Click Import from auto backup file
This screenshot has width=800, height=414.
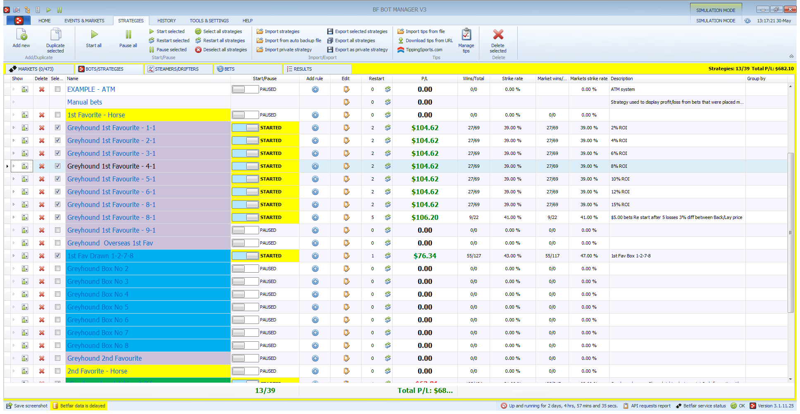pyautogui.click(x=289, y=40)
